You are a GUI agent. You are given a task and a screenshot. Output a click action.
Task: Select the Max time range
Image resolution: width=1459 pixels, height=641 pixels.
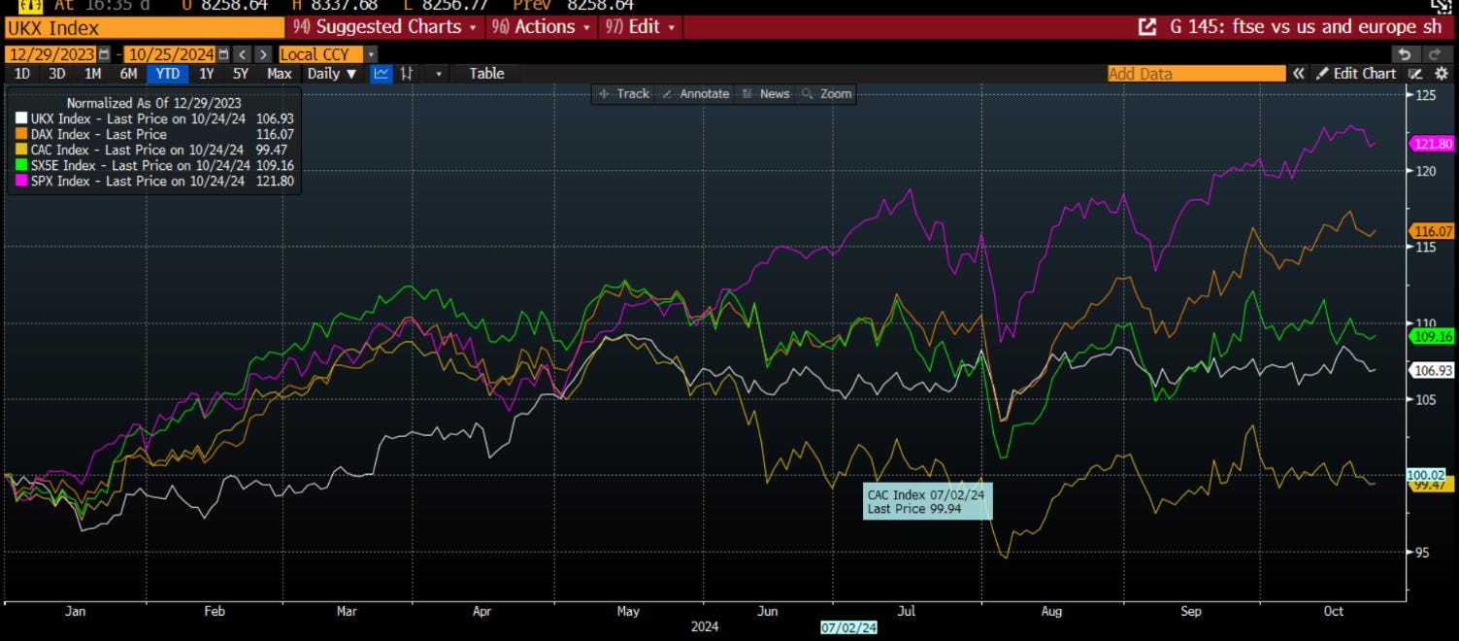click(279, 74)
